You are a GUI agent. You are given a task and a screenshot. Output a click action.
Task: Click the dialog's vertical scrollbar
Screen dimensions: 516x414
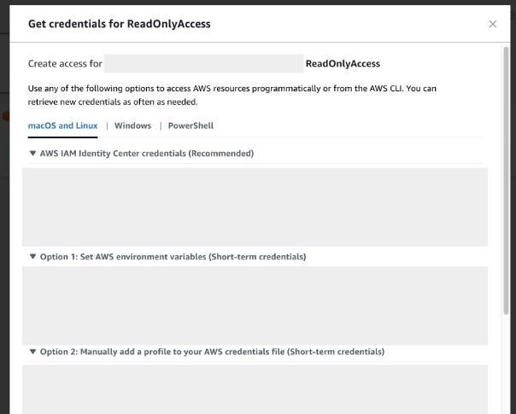pos(506,171)
